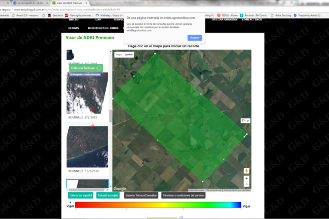Select SENTINEL2 8/2/2018 cloudy thumbnail
The image size is (329, 219).
click(87, 96)
